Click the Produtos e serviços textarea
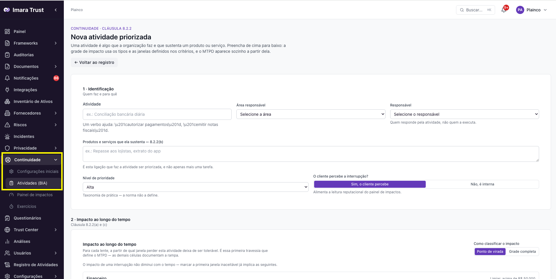The height and width of the screenshot is (279, 556). (x=311, y=154)
